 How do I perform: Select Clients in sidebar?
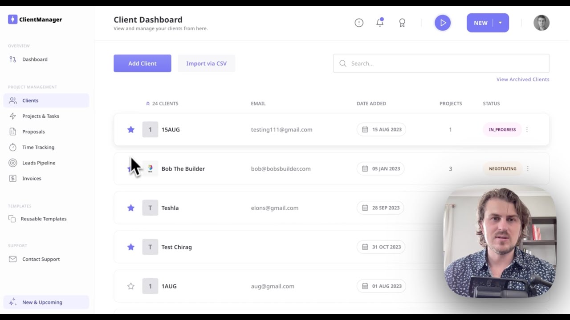(x=46, y=100)
